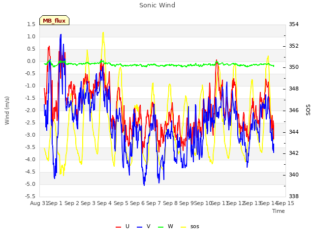This screenshot has width=315, height=236.
Task: Click the 1.0 wind axis value
Action: [31, 37]
